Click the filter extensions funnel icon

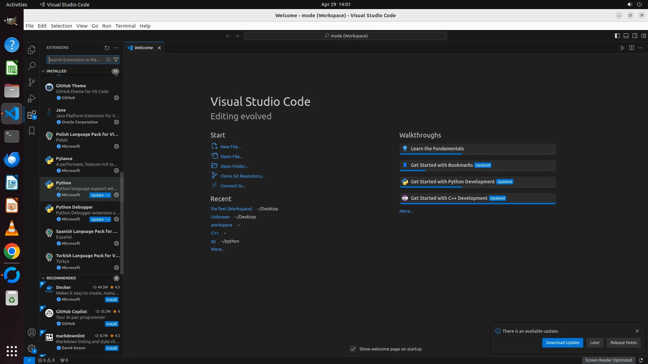116,60
